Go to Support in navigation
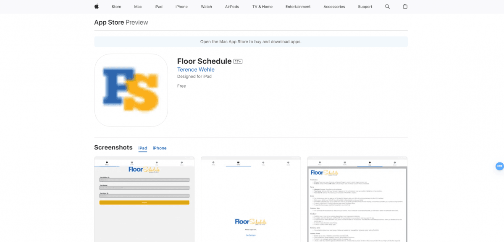This screenshot has height=242, width=504. (365, 7)
